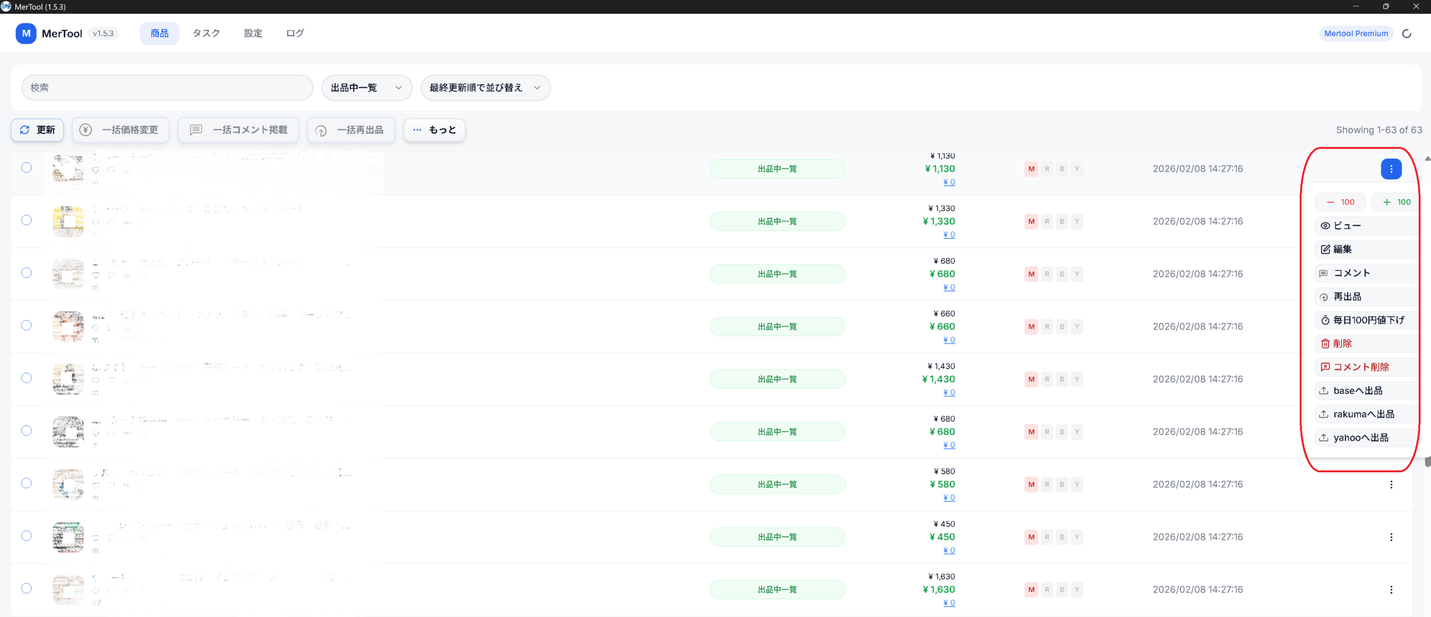The width and height of the screenshot is (1431, 617).
Task: Select the checkbox for the ¥1,130 item
Action: tap(26, 168)
